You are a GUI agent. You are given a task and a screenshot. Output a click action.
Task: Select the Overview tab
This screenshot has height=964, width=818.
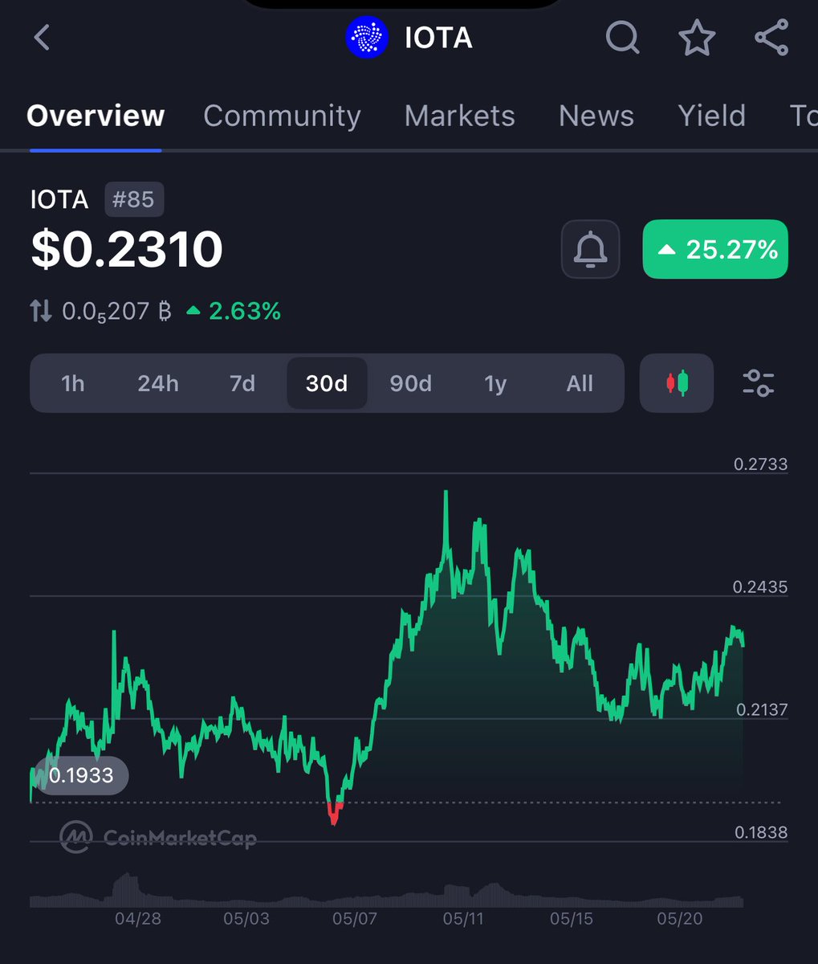click(96, 116)
